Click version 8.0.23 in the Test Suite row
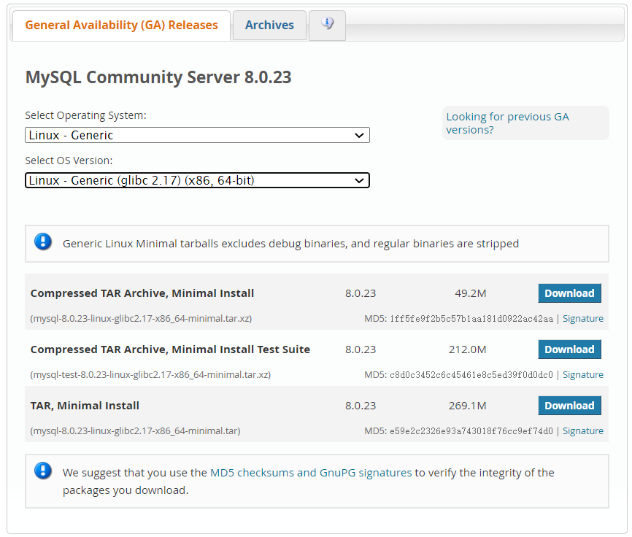This screenshot has height=537, width=632. (361, 349)
